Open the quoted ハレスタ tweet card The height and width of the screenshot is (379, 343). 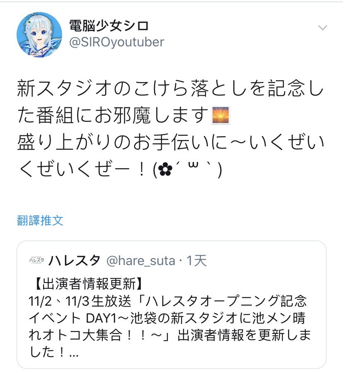pos(171,304)
